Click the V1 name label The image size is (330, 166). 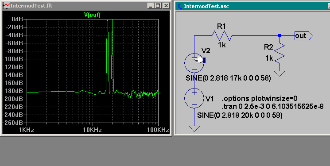pyautogui.click(x=210, y=98)
